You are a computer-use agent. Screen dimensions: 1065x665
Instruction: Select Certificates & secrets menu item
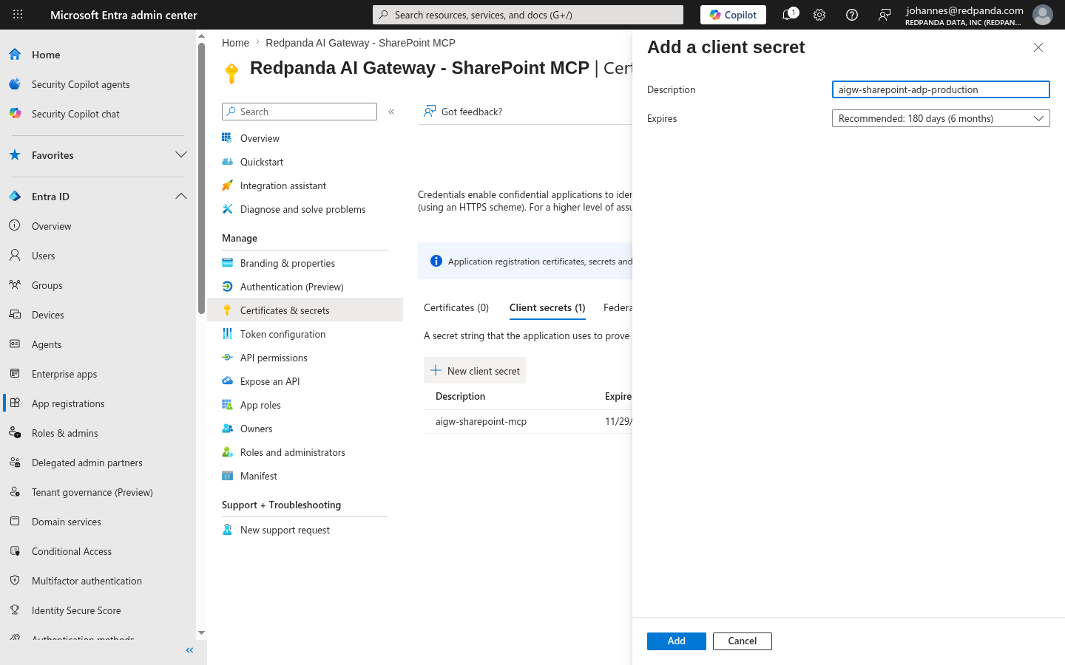305,310
